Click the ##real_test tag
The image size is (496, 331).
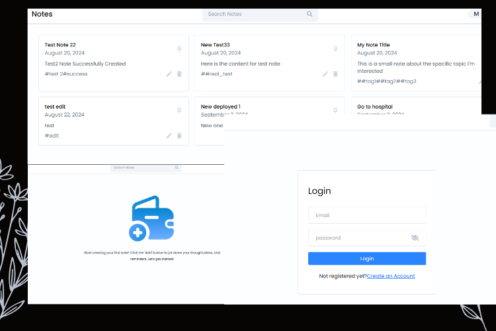pos(216,73)
